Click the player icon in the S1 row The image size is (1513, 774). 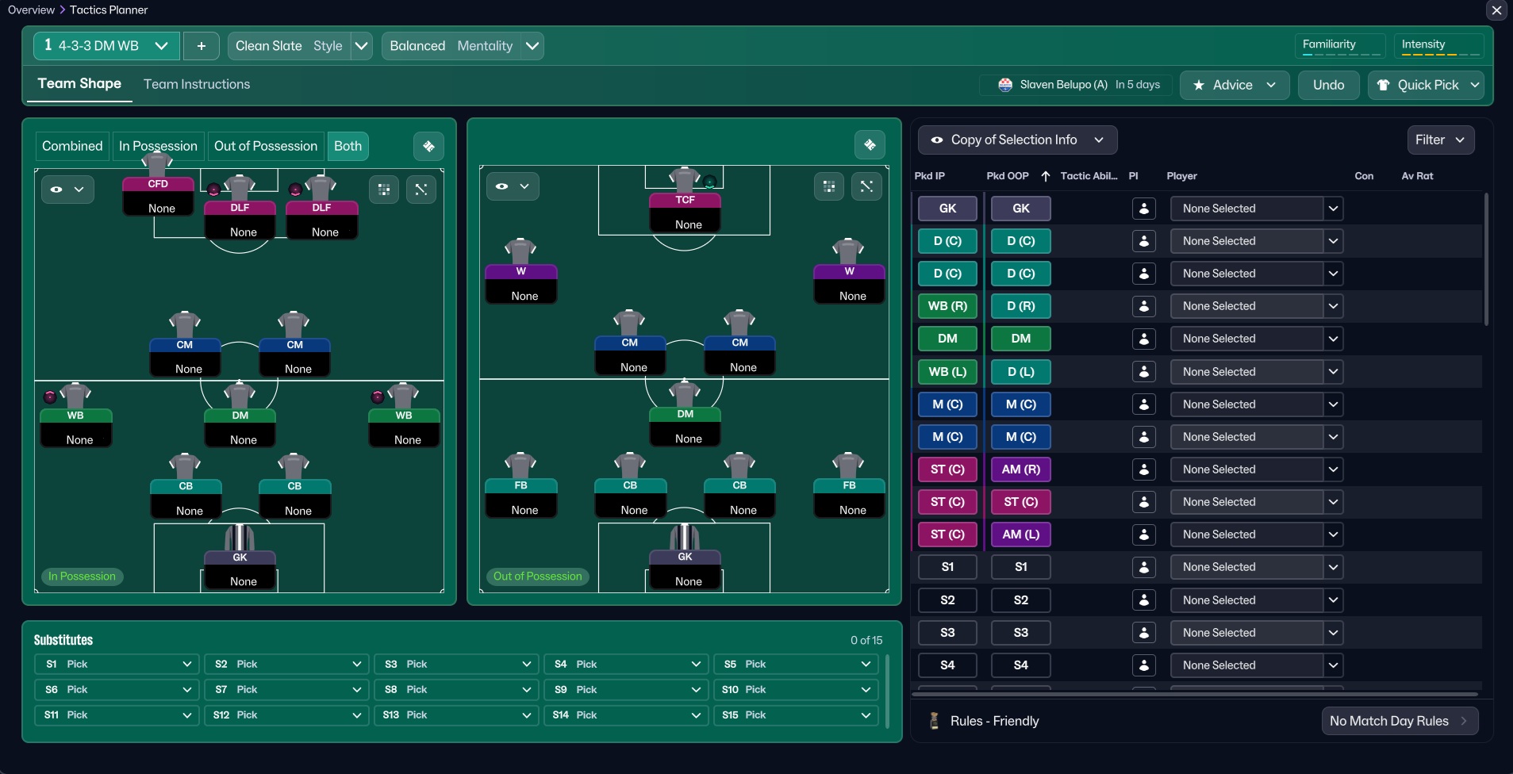pyautogui.click(x=1144, y=567)
